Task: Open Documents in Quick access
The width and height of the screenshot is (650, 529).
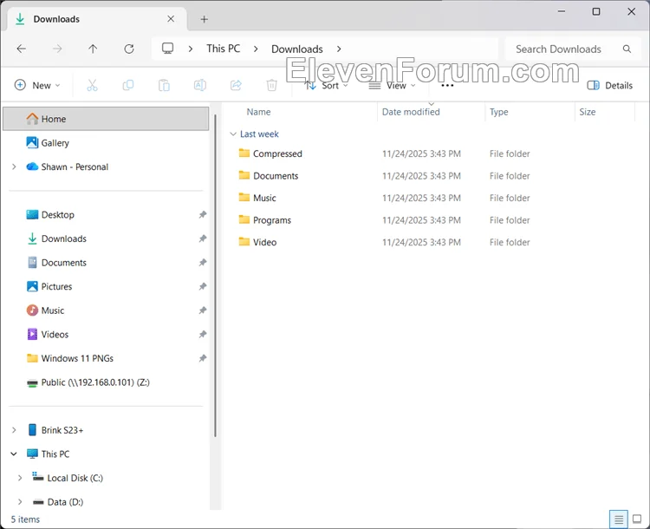Action: pos(64,263)
